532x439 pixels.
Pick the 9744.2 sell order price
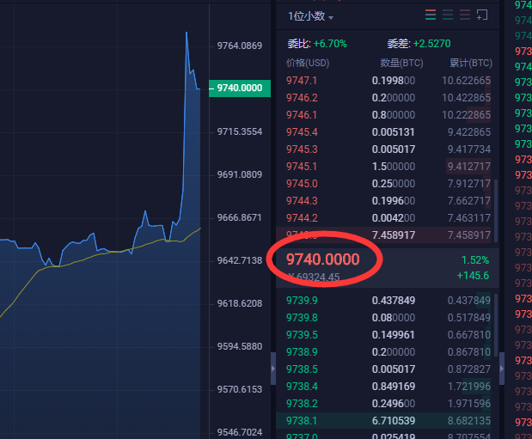pos(302,217)
